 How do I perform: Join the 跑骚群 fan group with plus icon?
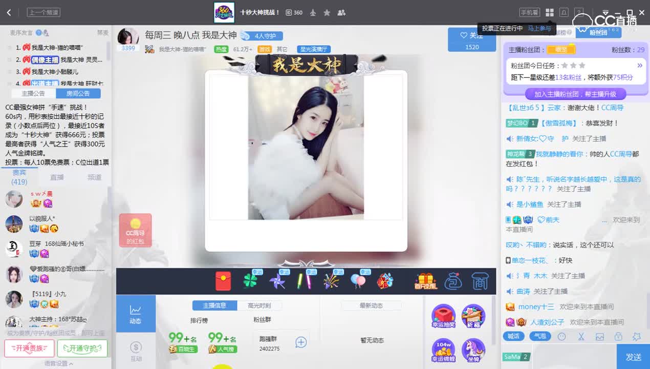click(x=301, y=342)
